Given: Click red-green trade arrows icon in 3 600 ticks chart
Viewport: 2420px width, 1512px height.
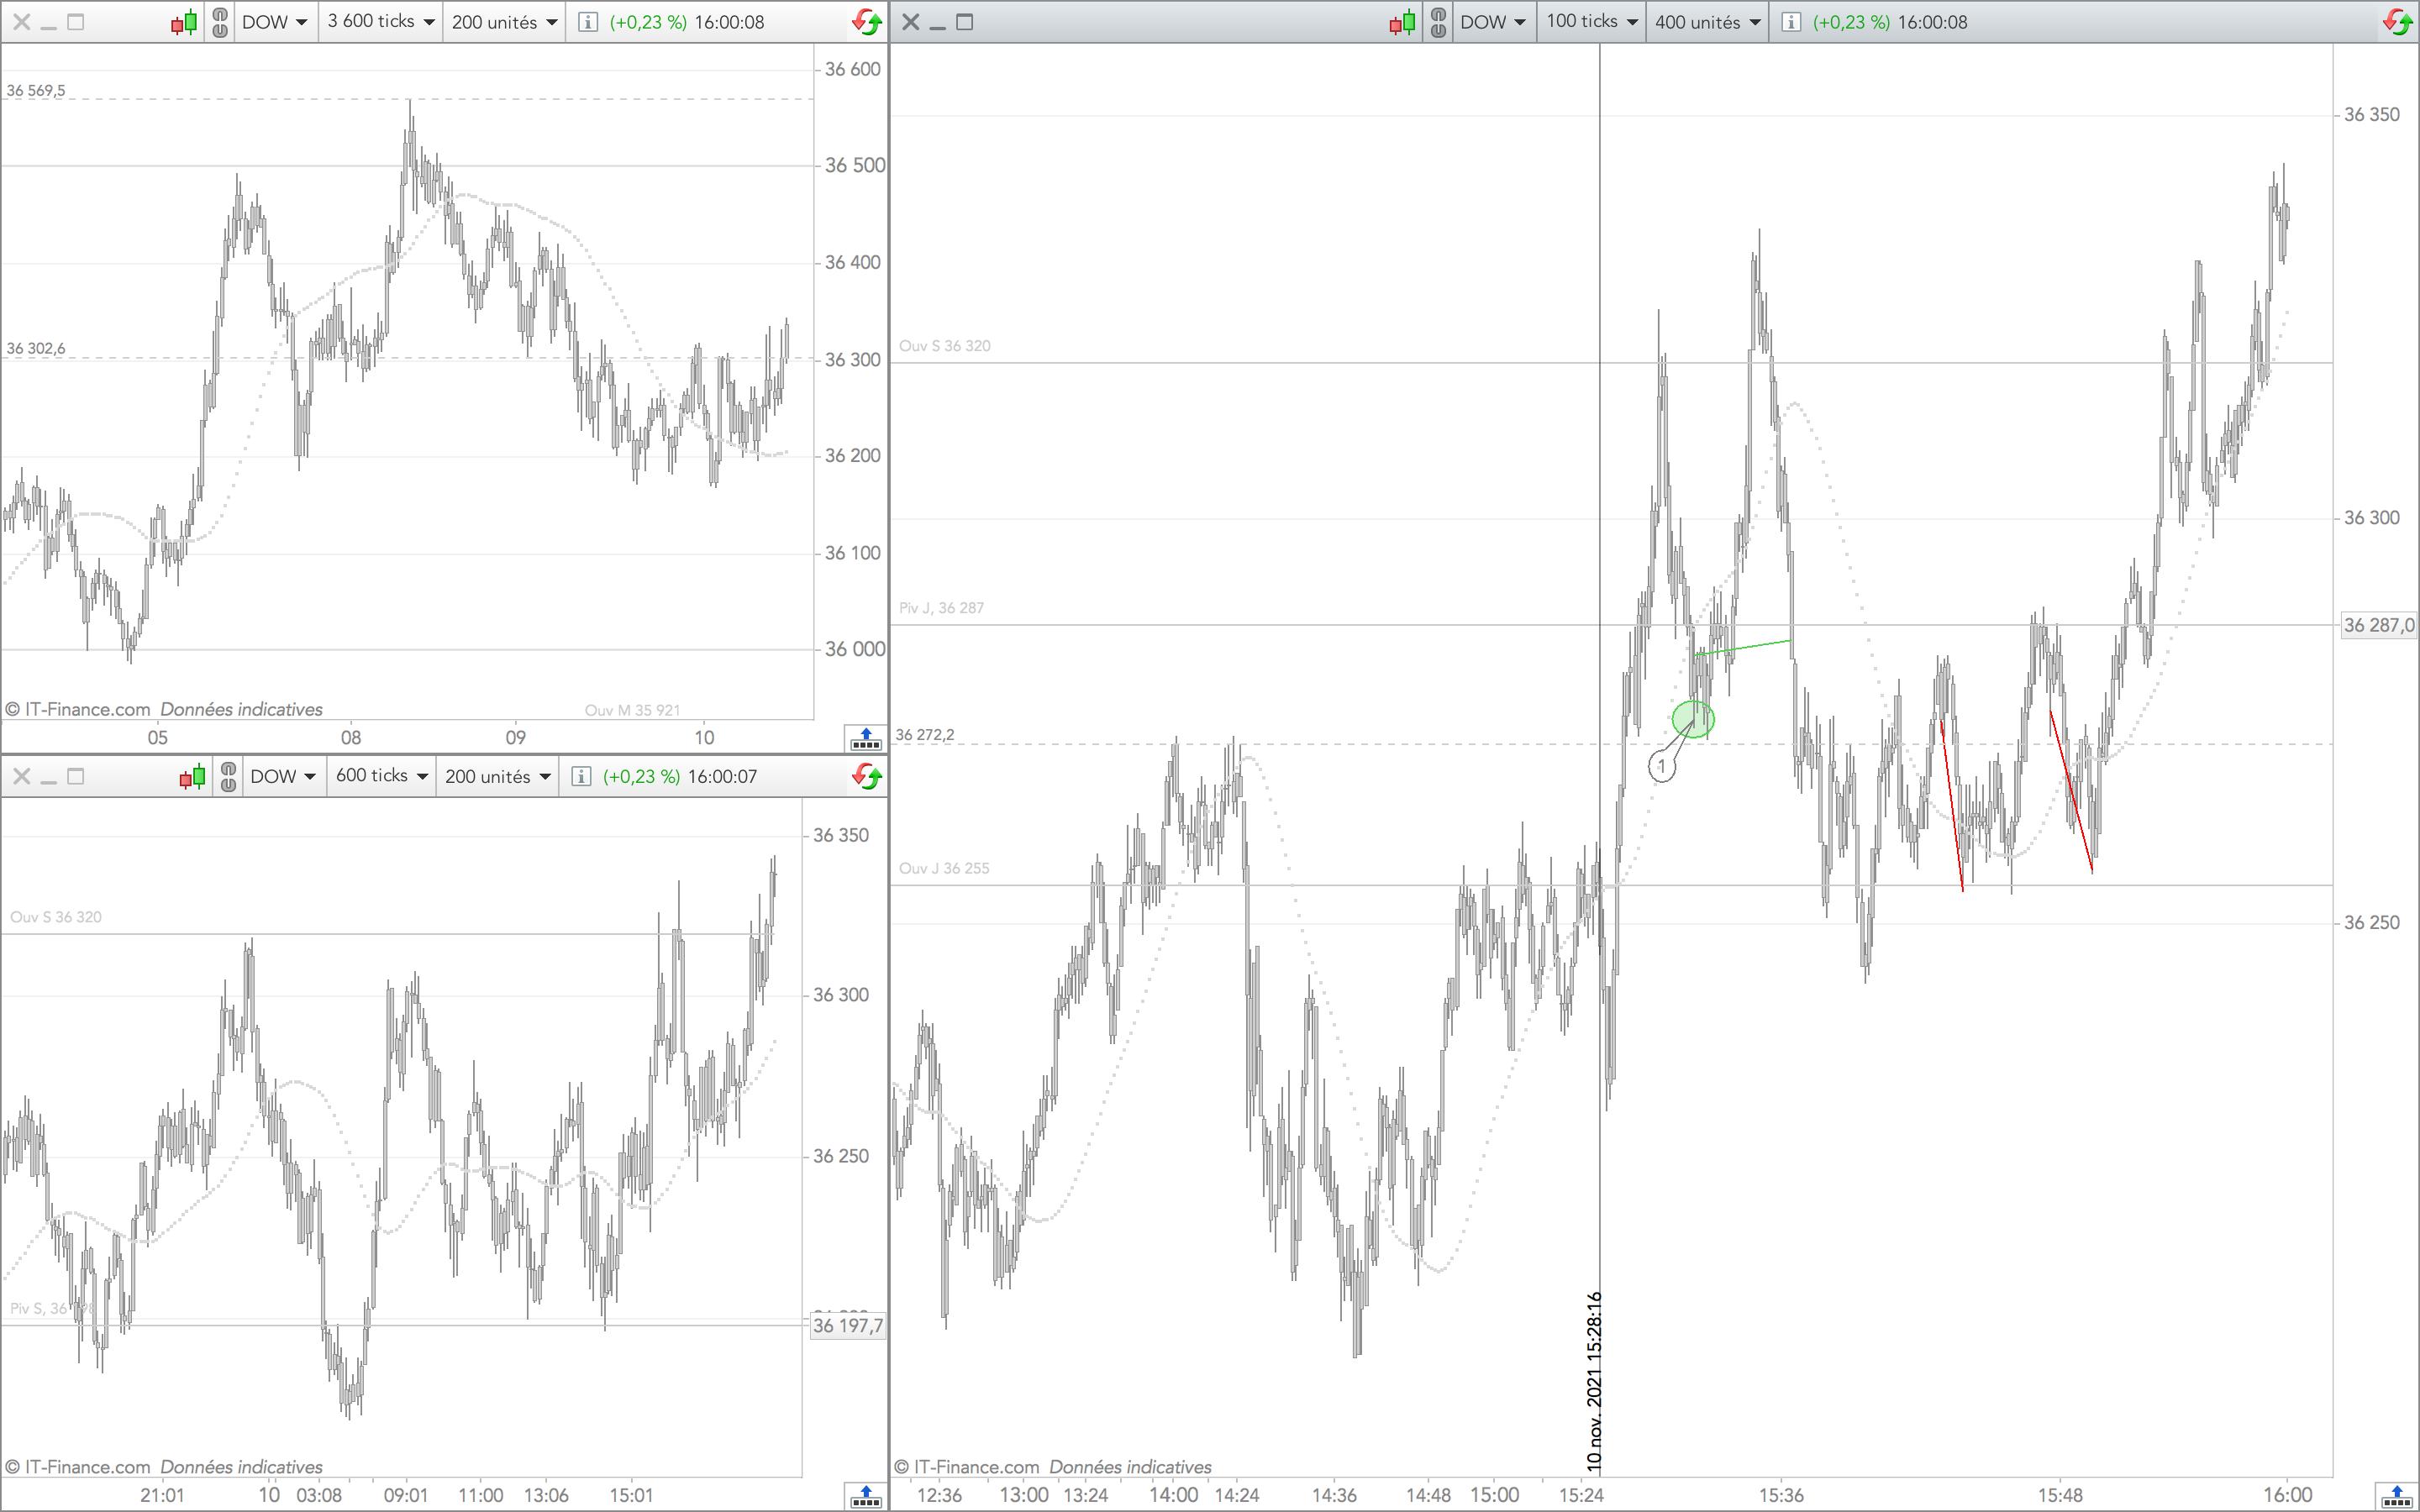Looking at the screenshot, I should click(x=866, y=22).
